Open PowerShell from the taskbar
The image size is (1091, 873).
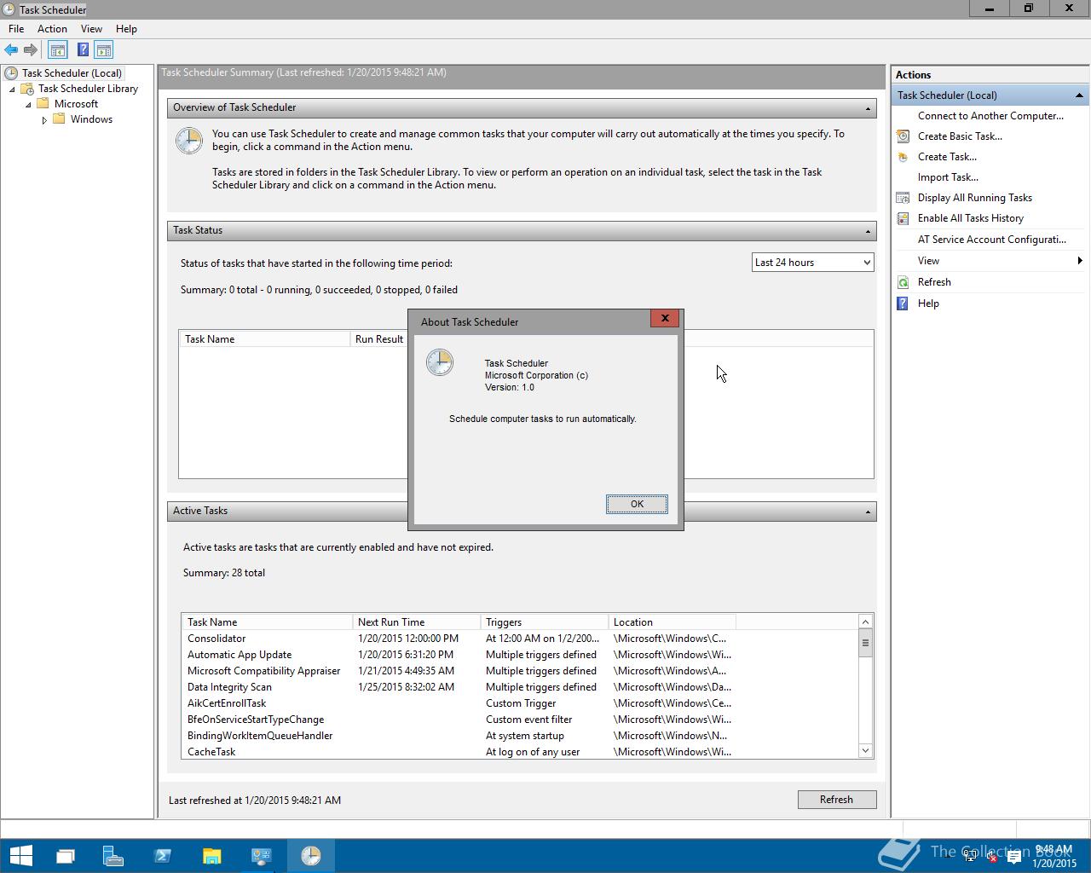[x=163, y=855]
